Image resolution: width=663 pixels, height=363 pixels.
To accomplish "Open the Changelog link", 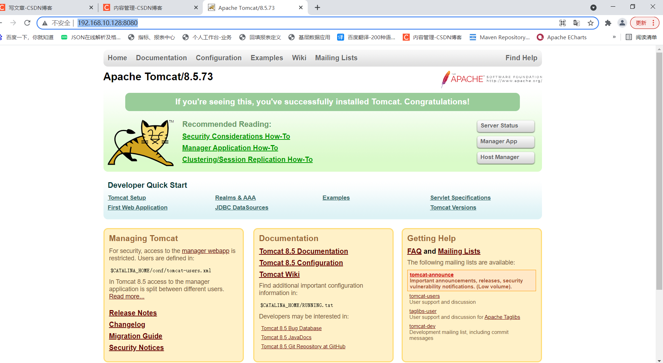I will (x=127, y=324).
